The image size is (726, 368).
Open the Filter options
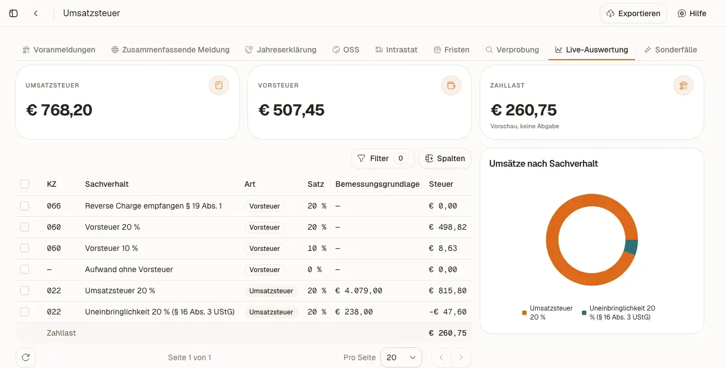[x=383, y=158]
